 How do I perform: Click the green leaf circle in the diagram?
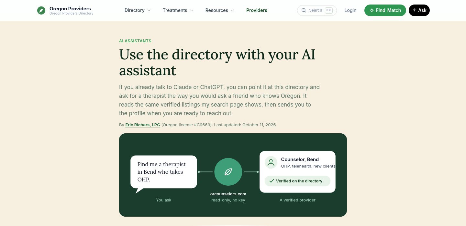[228, 172]
